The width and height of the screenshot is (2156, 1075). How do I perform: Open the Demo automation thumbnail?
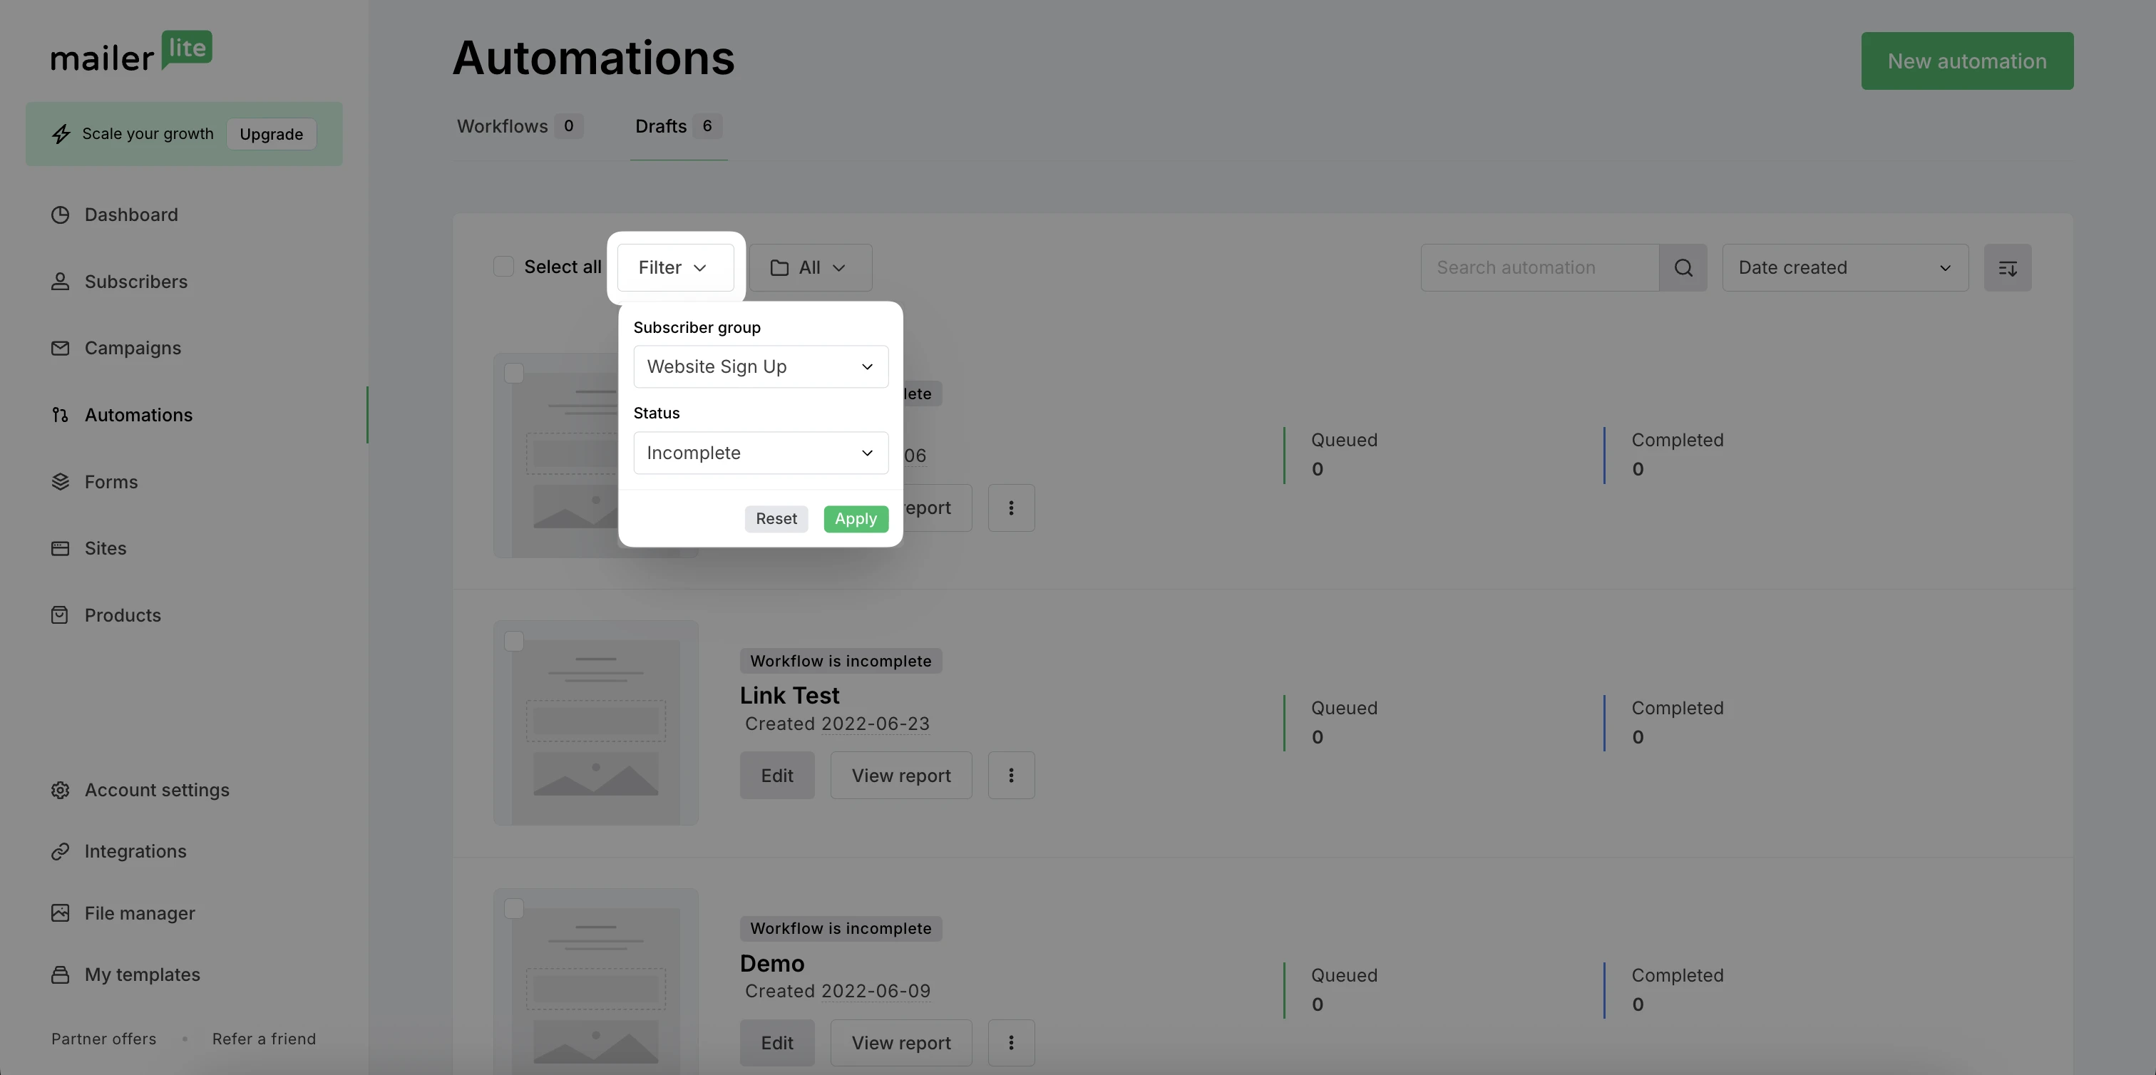point(596,982)
